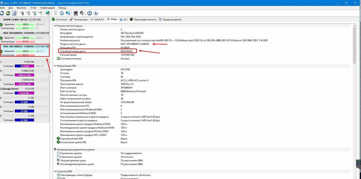361x179 pixels.
Task: Switch to the Состояние tab
Action: 60,19
